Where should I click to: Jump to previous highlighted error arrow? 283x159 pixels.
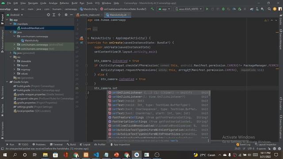click(x=272, y=20)
